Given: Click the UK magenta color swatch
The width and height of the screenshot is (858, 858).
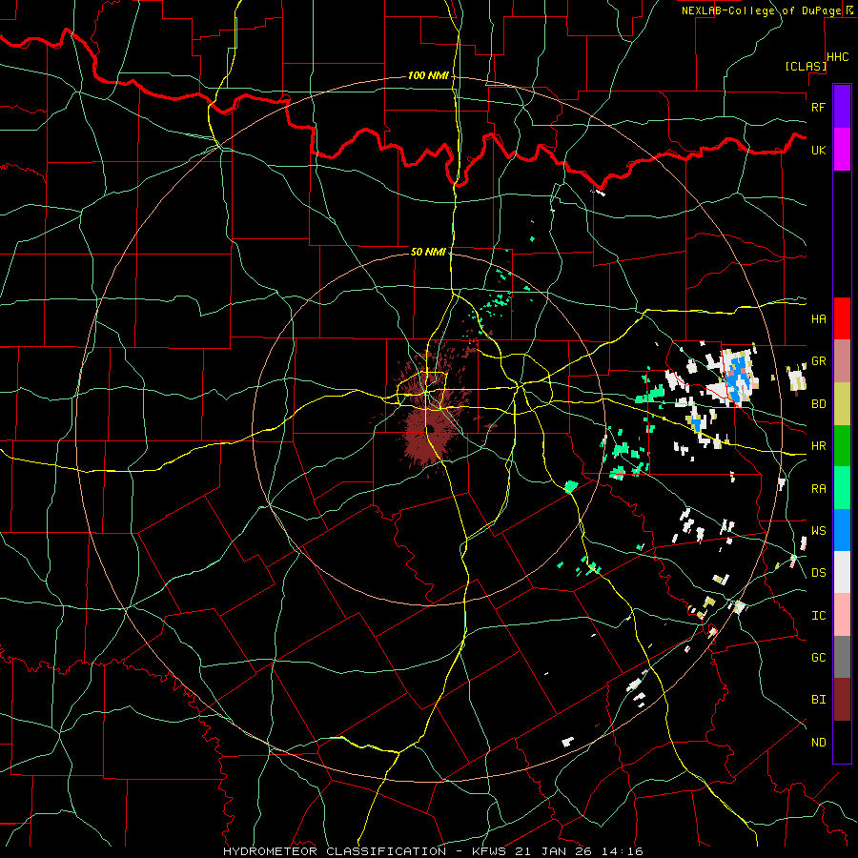Looking at the screenshot, I should 842,150.
